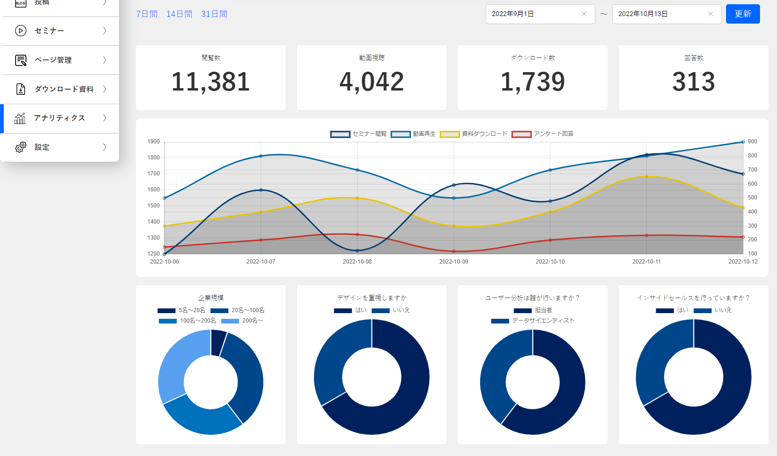Click the seminar play icon in sidebar

pyautogui.click(x=21, y=31)
